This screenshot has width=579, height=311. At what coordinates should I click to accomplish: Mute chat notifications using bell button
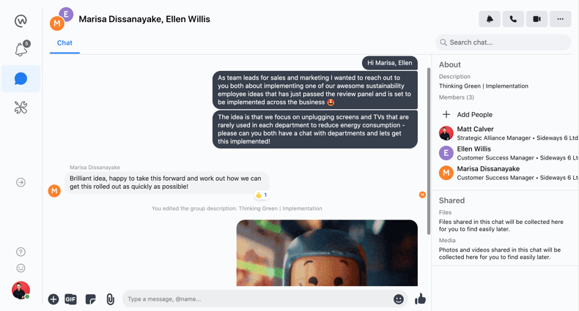490,19
